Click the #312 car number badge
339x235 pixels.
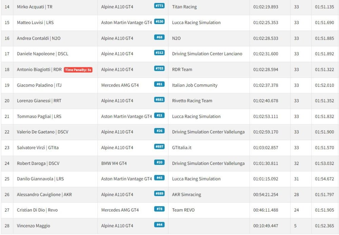pyautogui.click(x=159, y=53)
